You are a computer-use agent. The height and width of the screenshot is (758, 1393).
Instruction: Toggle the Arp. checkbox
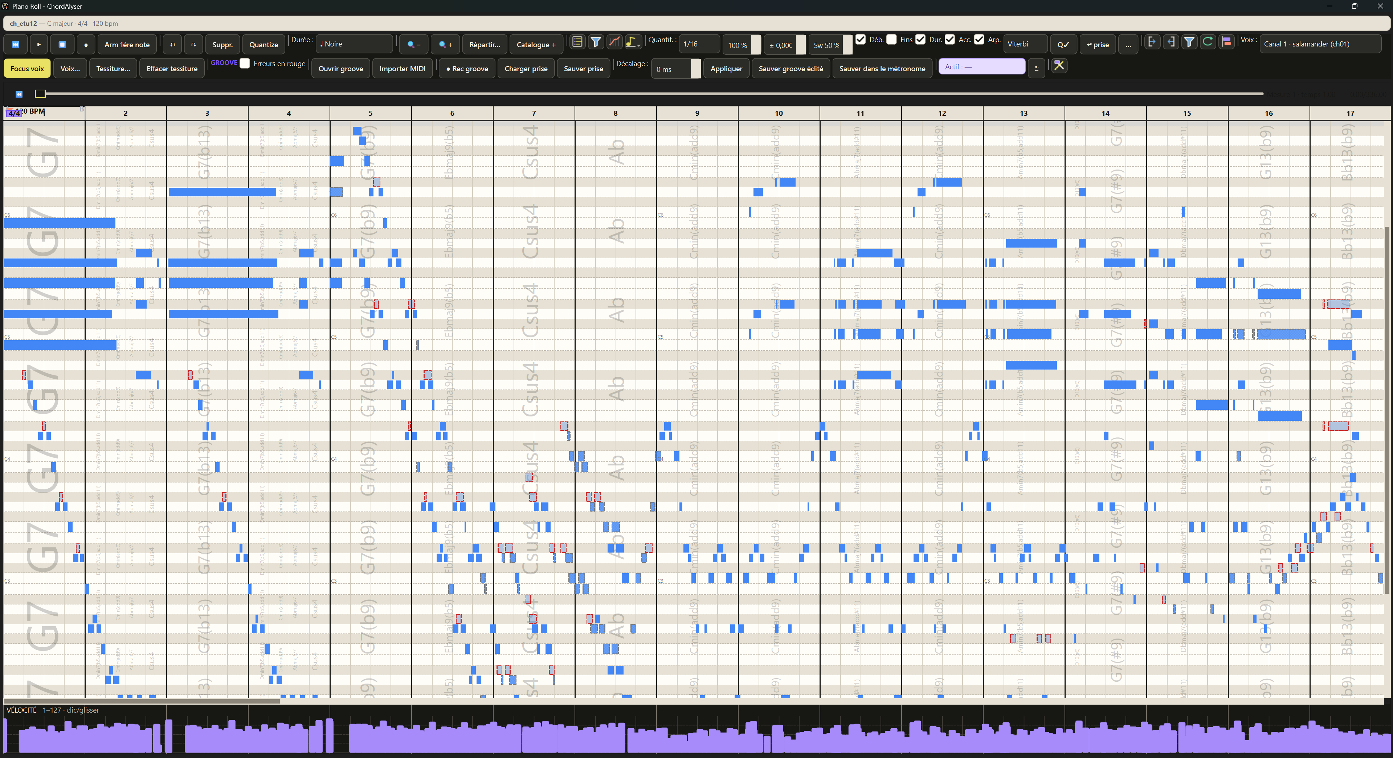coord(979,40)
